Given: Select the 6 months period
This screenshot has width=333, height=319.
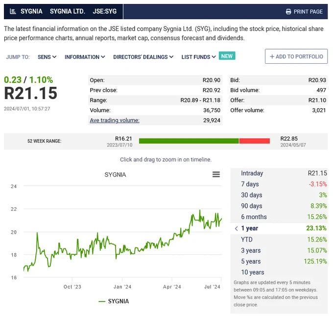Looking at the screenshot, I should (279, 217).
